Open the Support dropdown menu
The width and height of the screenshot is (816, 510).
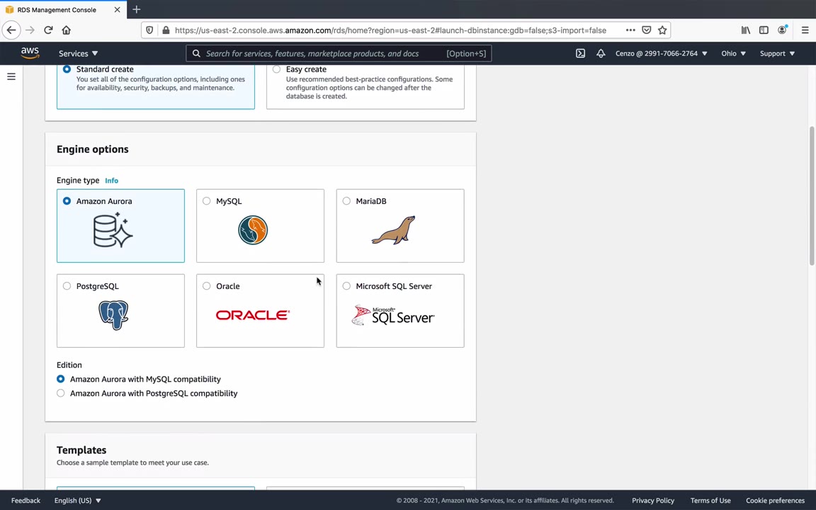point(777,53)
